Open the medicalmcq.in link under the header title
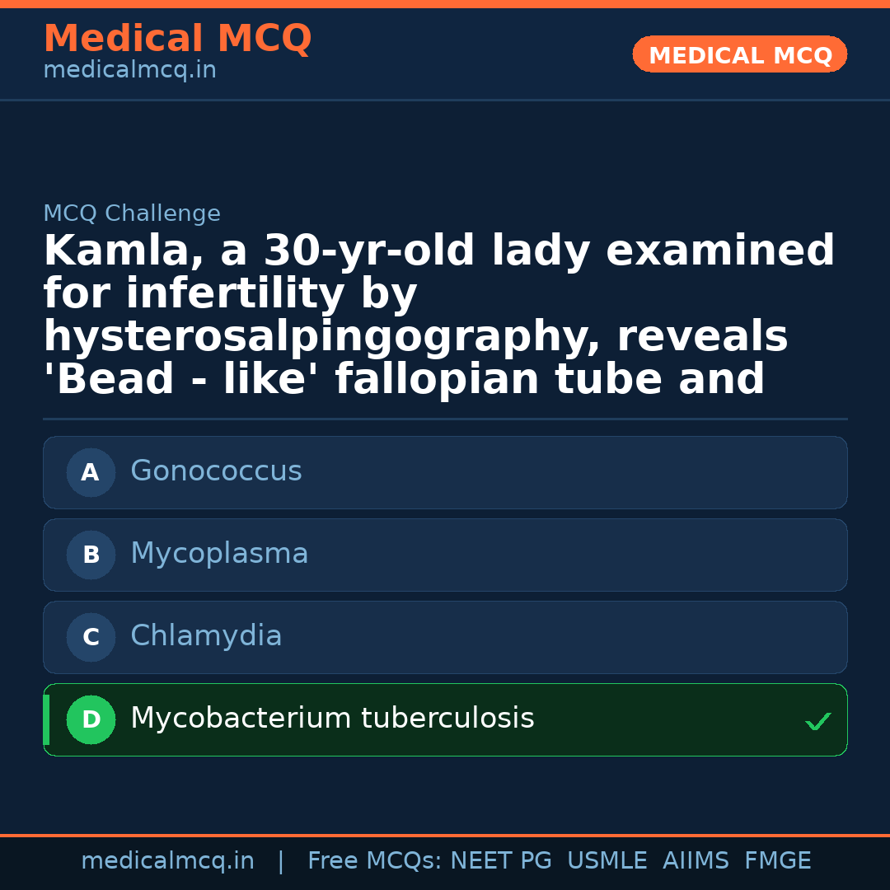 click(129, 71)
